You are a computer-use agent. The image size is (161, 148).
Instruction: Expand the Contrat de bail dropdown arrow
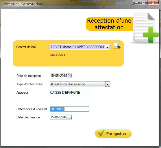click(x=108, y=47)
